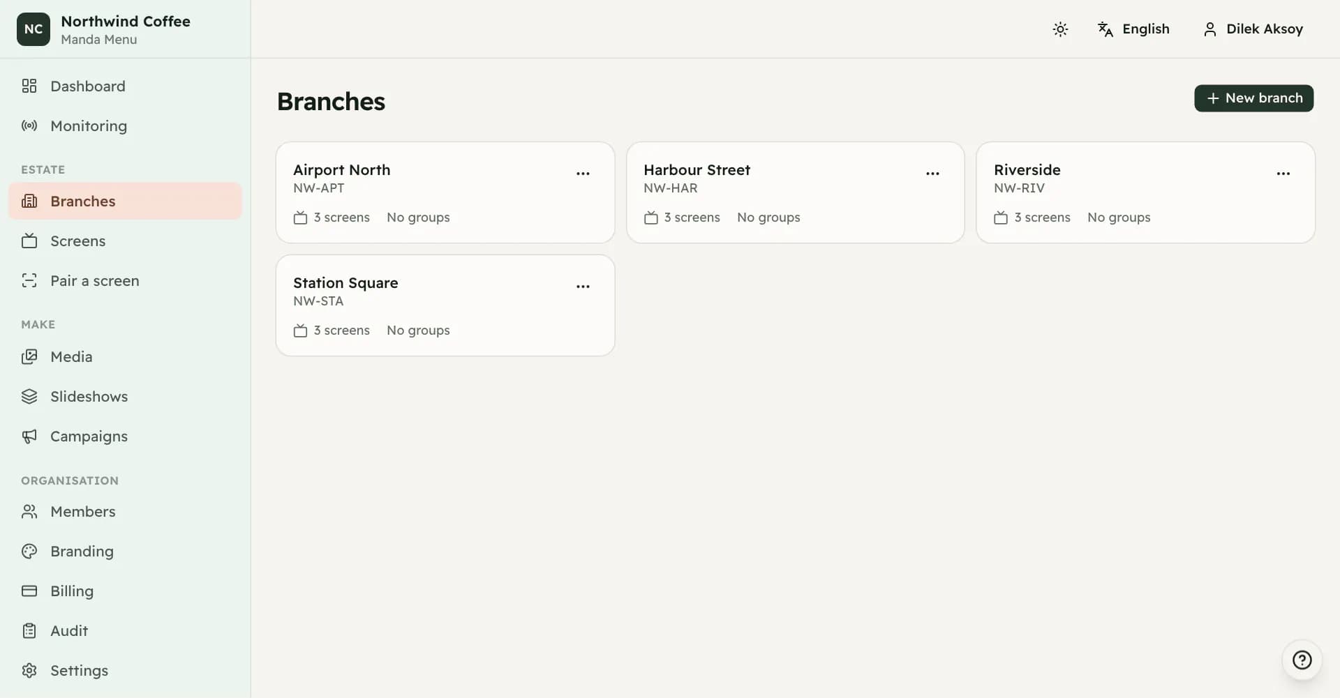Click the Billing card icon
The width and height of the screenshot is (1340, 698).
(x=29, y=591)
